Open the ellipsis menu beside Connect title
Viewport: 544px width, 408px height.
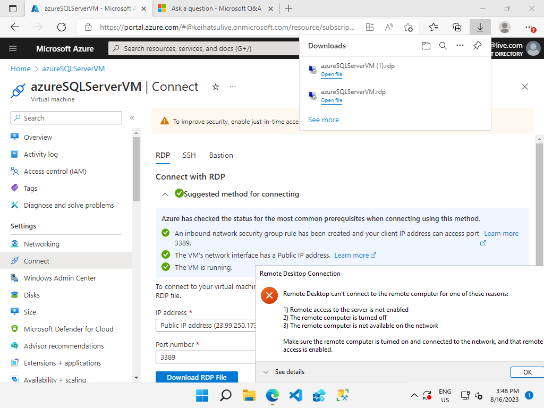(x=233, y=87)
